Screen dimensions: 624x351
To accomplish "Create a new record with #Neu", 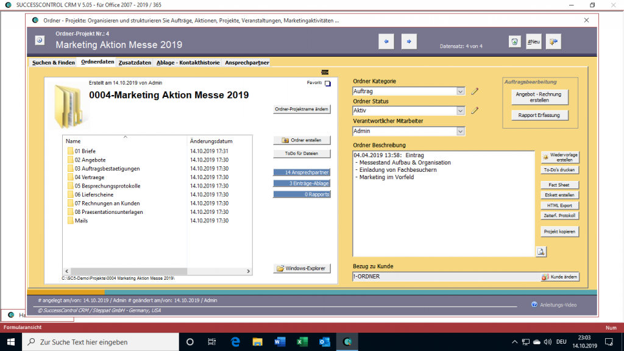I will (x=533, y=41).
